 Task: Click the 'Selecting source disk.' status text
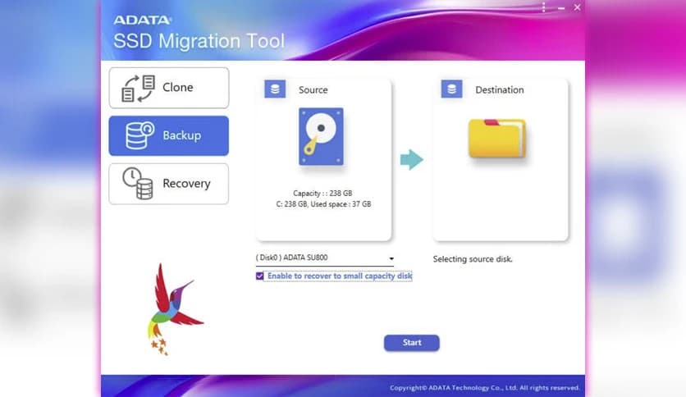pos(473,259)
